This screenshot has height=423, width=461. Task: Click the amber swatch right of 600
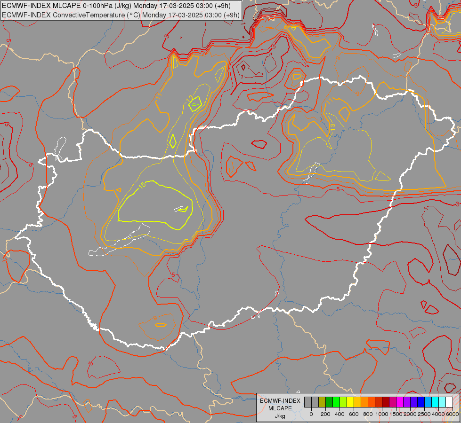(357, 402)
